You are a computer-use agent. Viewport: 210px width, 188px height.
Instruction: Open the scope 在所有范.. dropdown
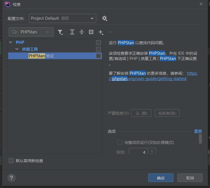[167, 113]
